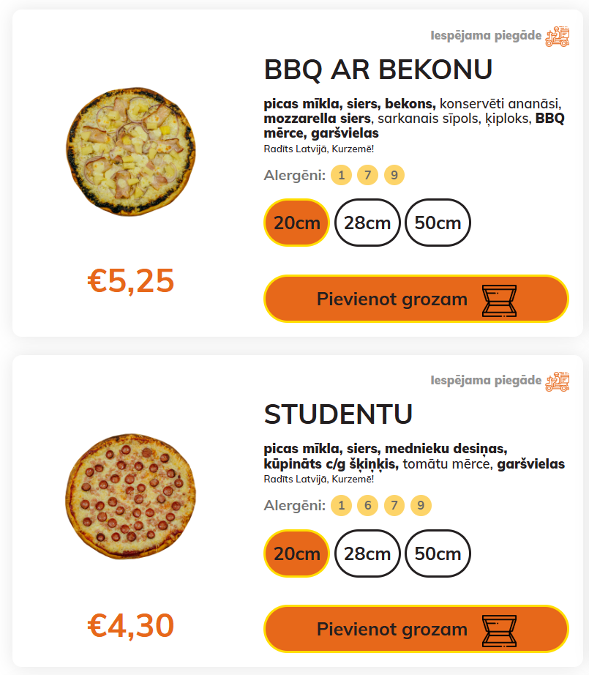This screenshot has height=675, width=589.
Task: Click pizza box icon in BBQ add-to-cart button
Action: (499, 300)
